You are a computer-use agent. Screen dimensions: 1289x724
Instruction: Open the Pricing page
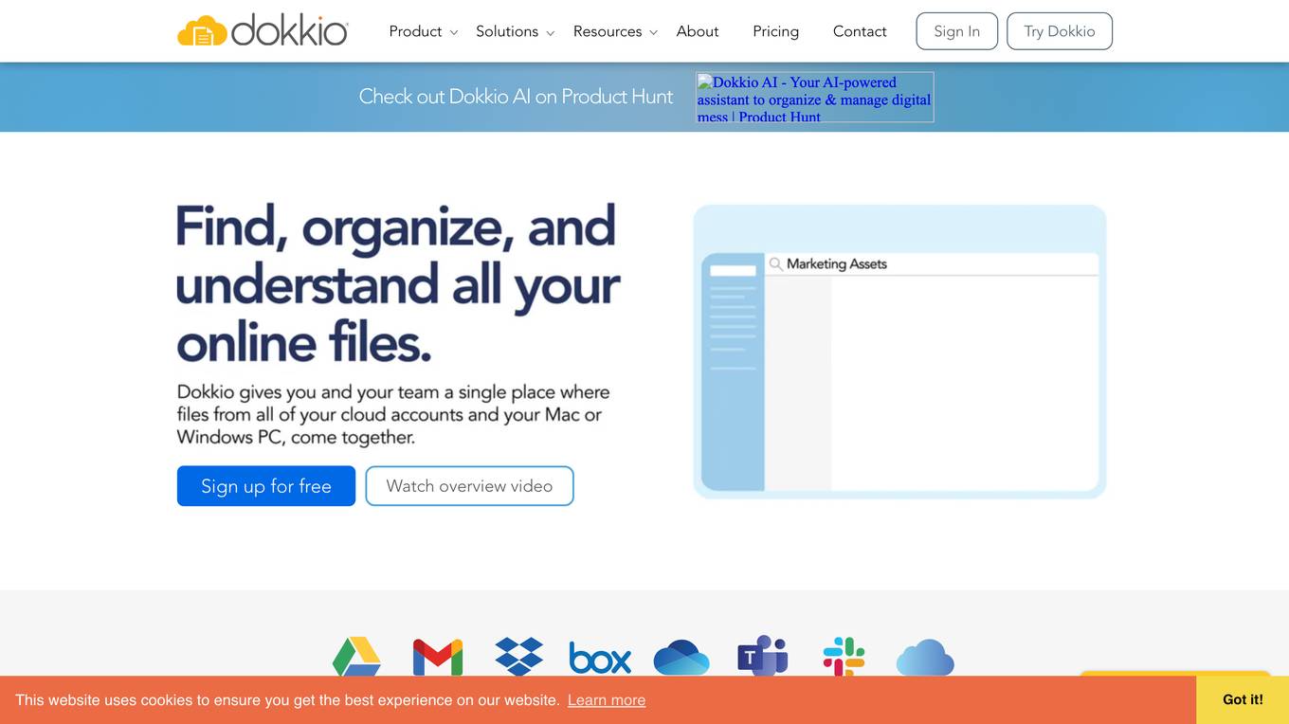pos(776,31)
